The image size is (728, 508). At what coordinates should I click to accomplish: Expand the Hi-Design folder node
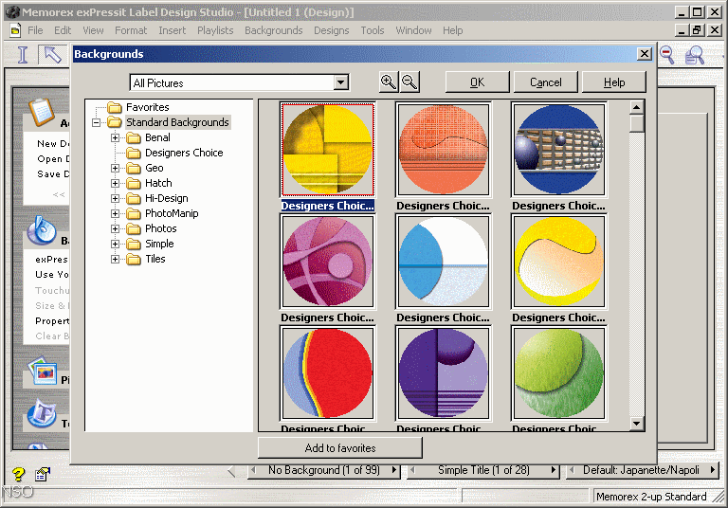coord(116,198)
